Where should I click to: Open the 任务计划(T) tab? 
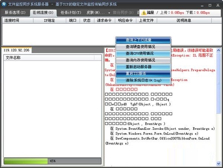click(x=71, y=12)
